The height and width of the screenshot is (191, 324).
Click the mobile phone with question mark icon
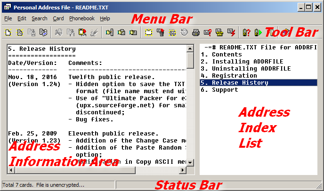pos(246,32)
